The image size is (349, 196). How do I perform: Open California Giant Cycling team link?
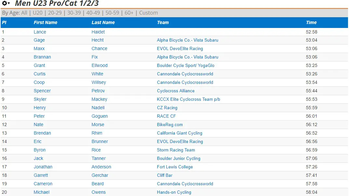(x=180, y=133)
